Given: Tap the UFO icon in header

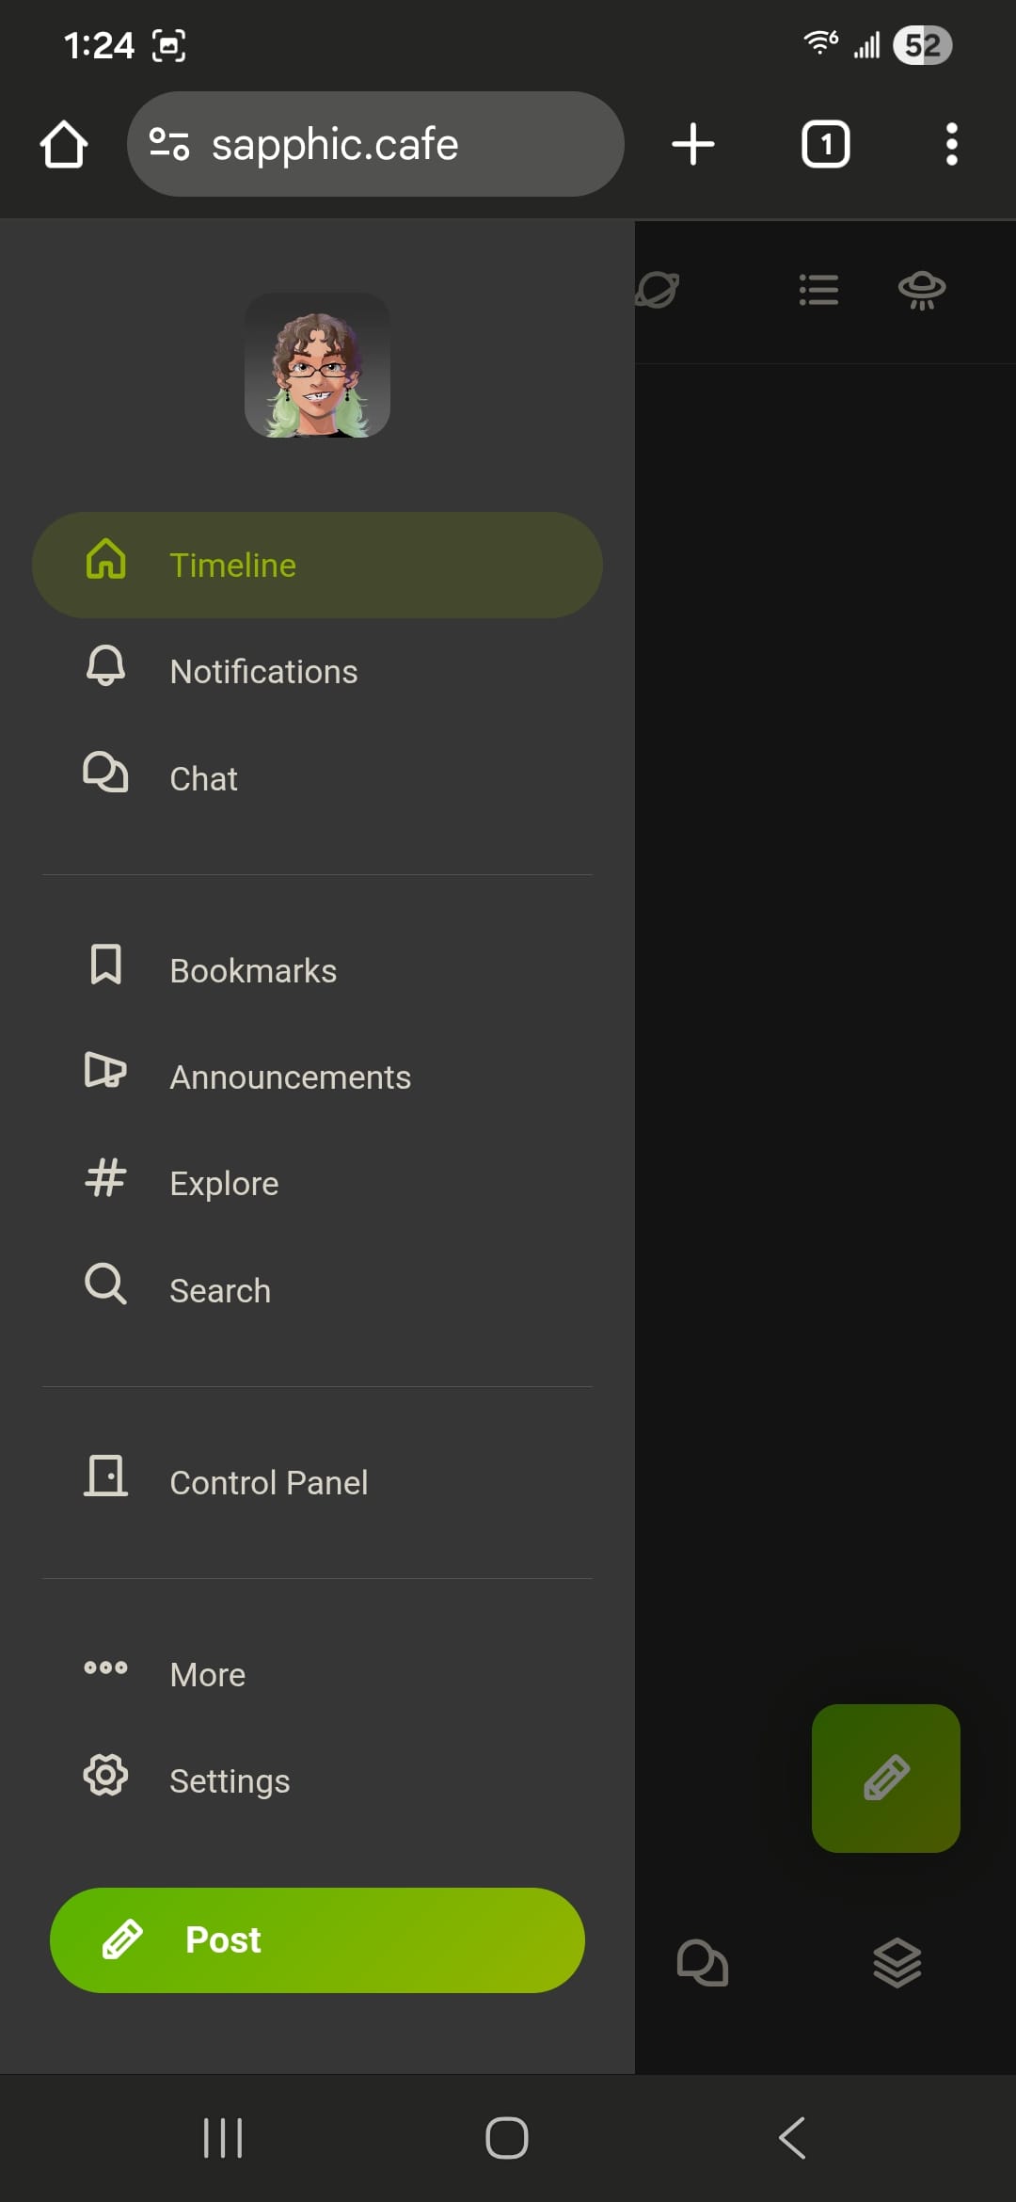Looking at the screenshot, I should (x=922, y=290).
